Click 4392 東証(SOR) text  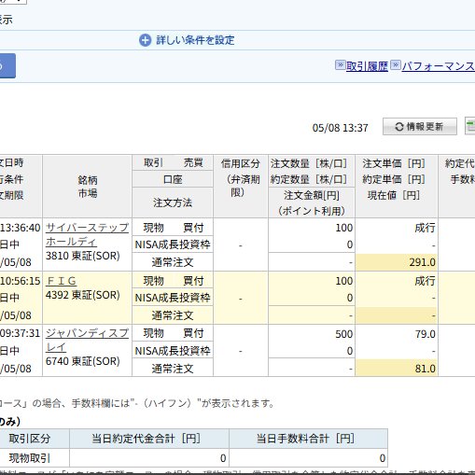point(83,295)
